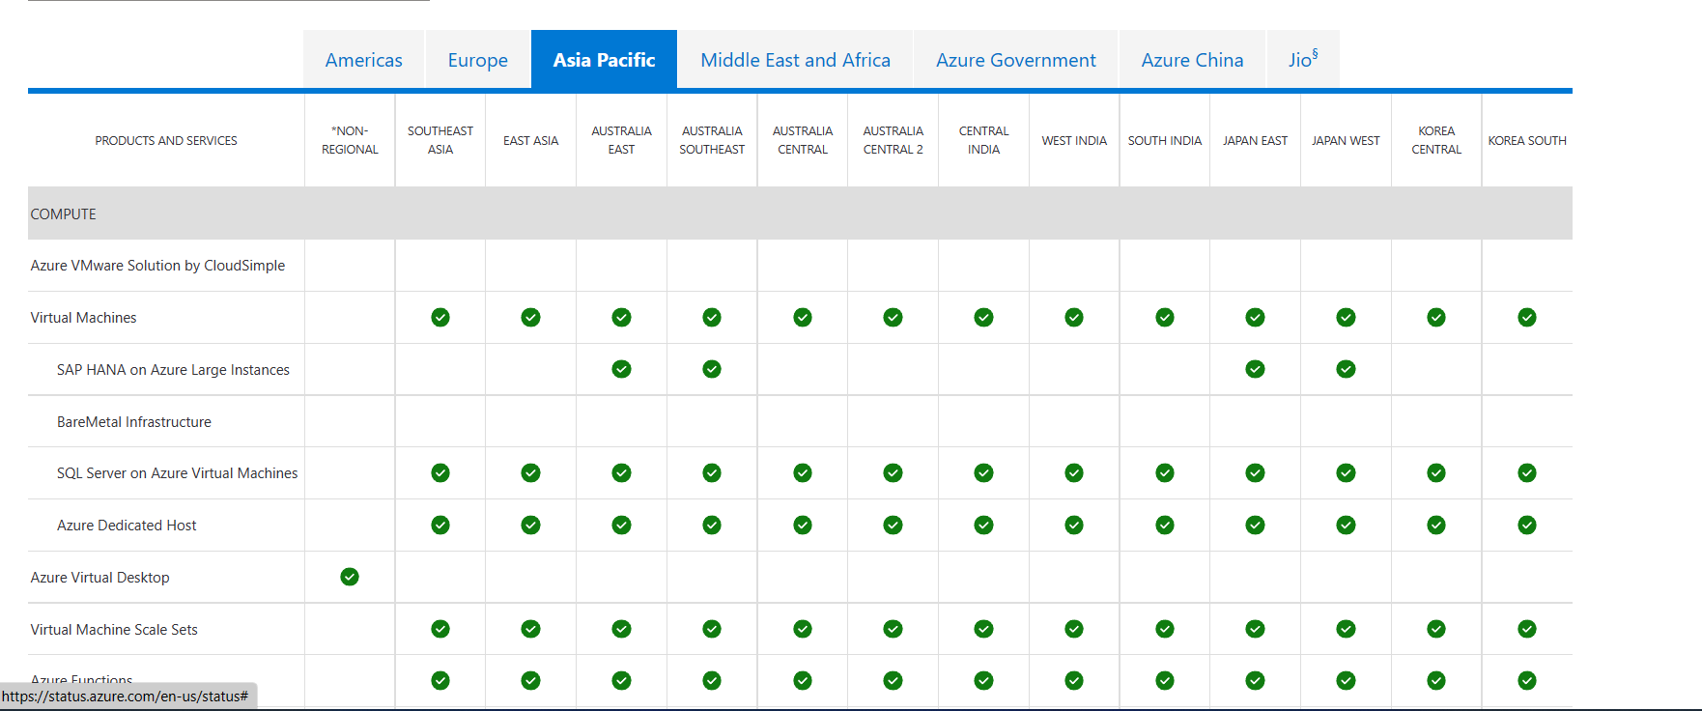The image size is (1702, 711).
Task: Click the Virtual Machines row label
Action: 83,318
